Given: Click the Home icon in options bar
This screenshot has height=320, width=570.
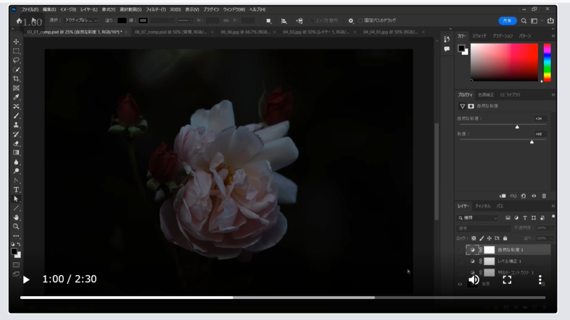Looking at the screenshot, I should coord(19,21).
